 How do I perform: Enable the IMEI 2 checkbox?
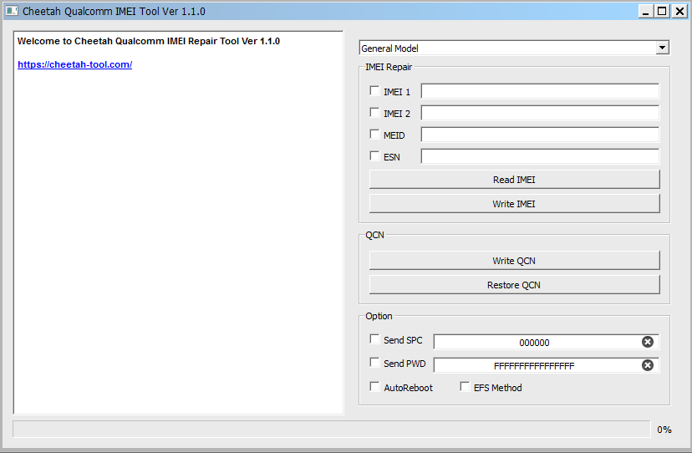[x=374, y=113]
